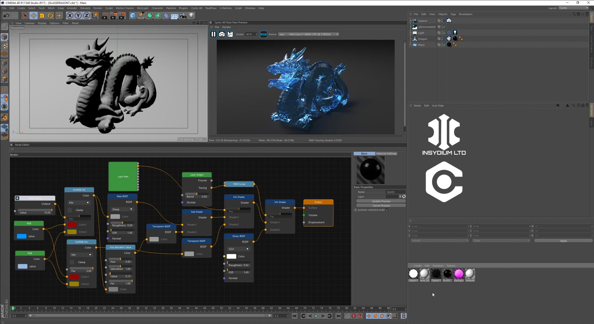Image resolution: width=594 pixels, height=324 pixels.
Task: Toggle Clamp checkbox in upper MixRGB node
Action: coord(70,210)
